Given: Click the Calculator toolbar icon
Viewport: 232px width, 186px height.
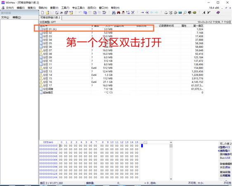Looking at the screenshot, I should tap(189, 12).
